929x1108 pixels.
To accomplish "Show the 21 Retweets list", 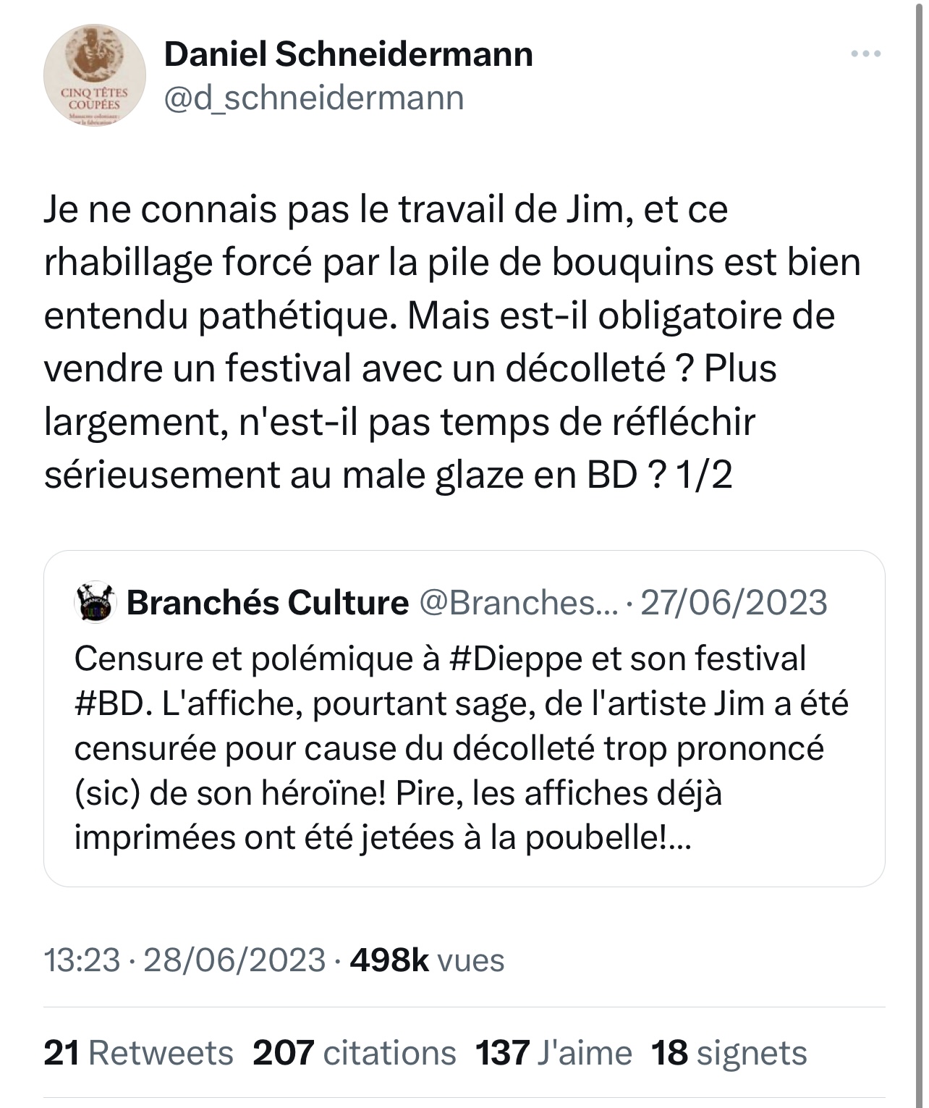I will click(x=138, y=1053).
